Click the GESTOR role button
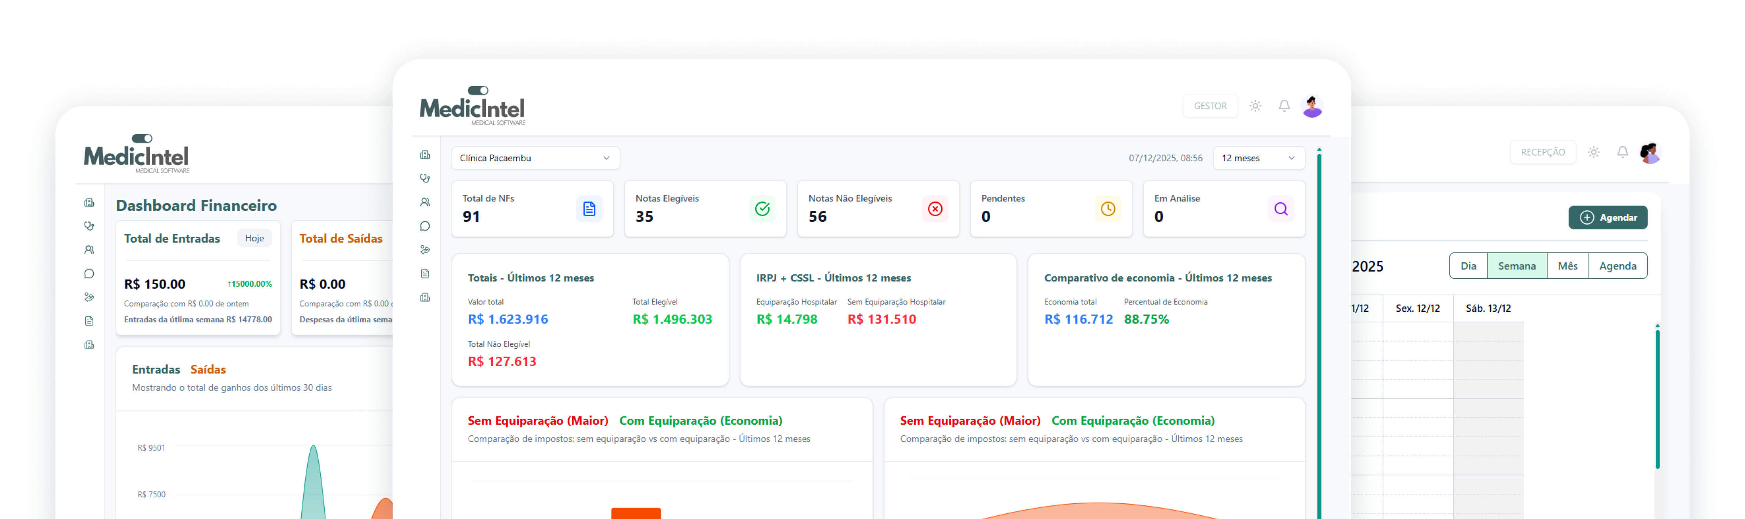Screen dimensions: 1745x519 pyautogui.click(x=1210, y=107)
